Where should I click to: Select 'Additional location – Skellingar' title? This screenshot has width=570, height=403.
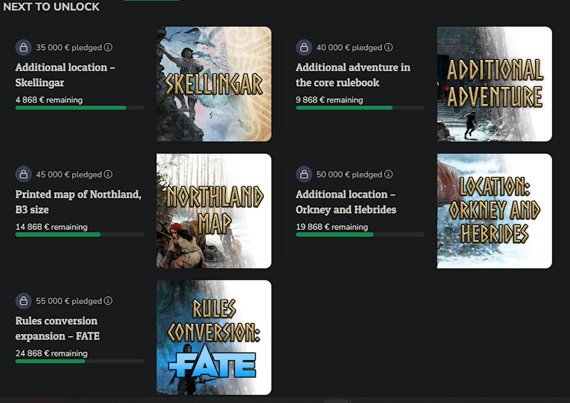pos(65,75)
